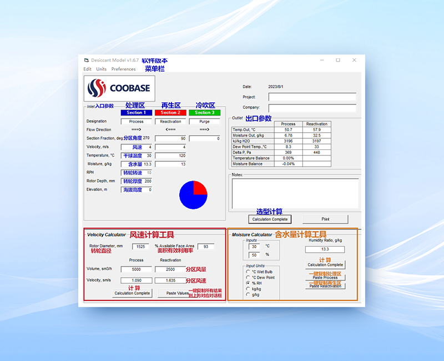The image size is (444, 361).
Task: Open the Preferences menu
Action: [123, 69]
